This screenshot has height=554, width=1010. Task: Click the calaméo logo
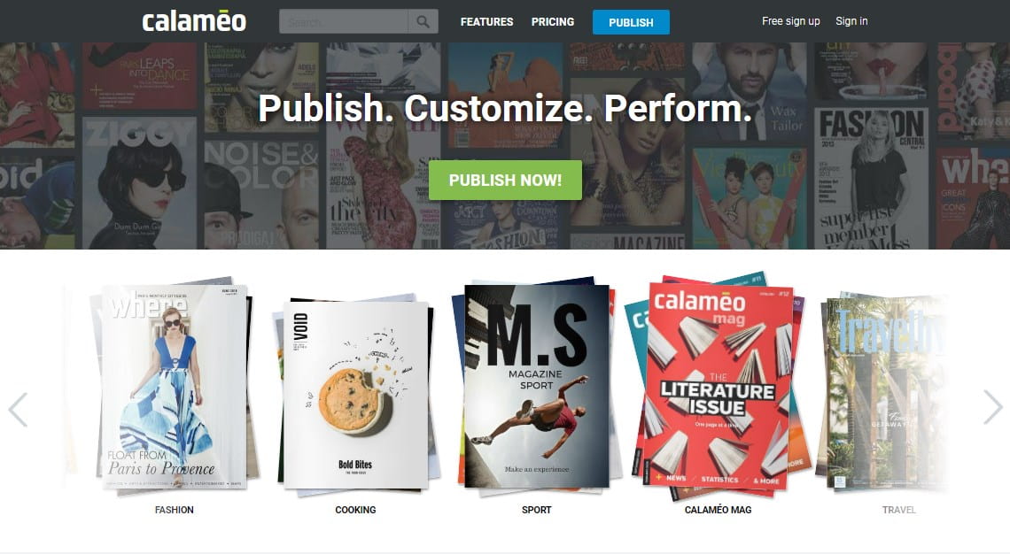click(x=194, y=21)
